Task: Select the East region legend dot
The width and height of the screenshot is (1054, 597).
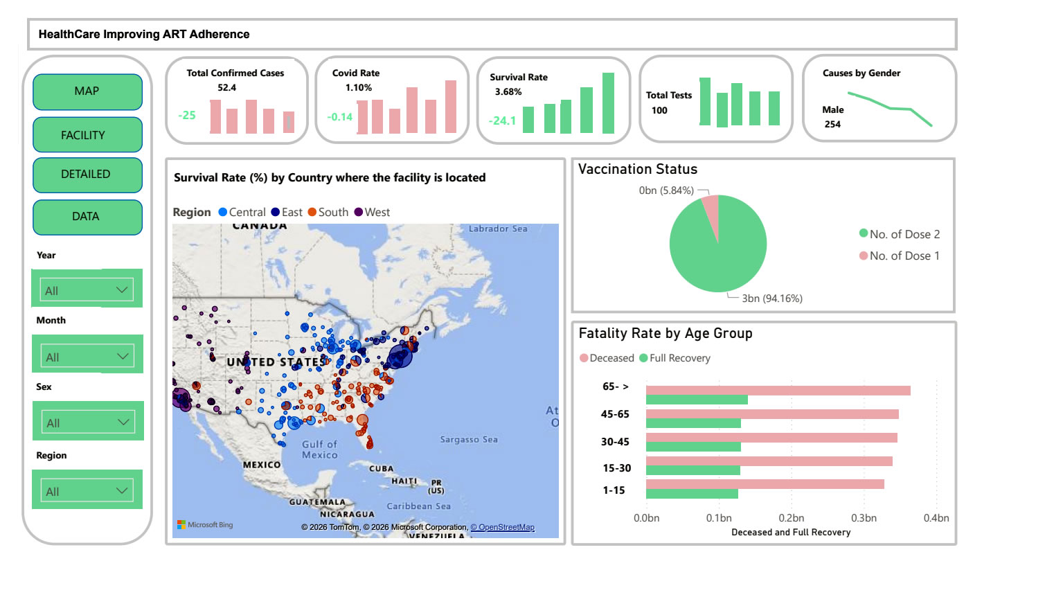Action: (276, 212)
